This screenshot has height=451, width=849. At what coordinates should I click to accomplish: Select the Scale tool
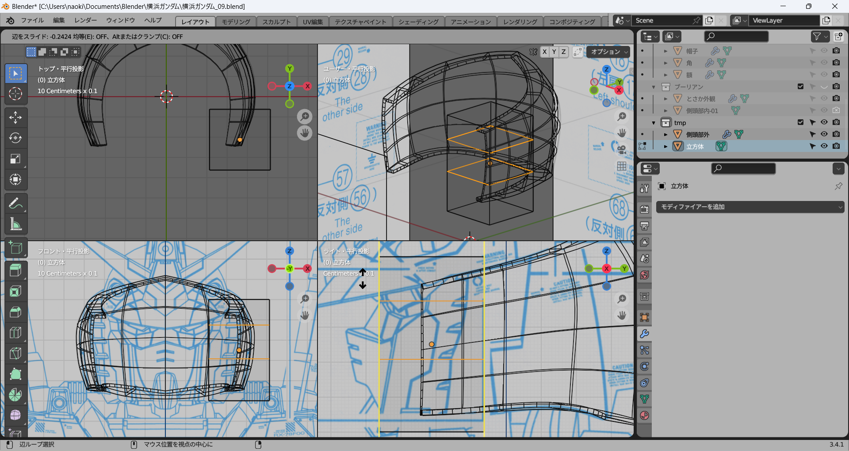tap(15, 159)
